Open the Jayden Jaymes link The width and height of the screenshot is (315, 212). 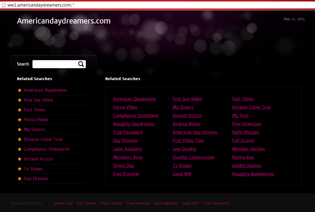(x=247, y=166)
